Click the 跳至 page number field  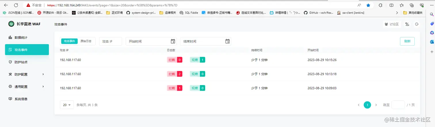pyautogui.click(x=398, y=105)
